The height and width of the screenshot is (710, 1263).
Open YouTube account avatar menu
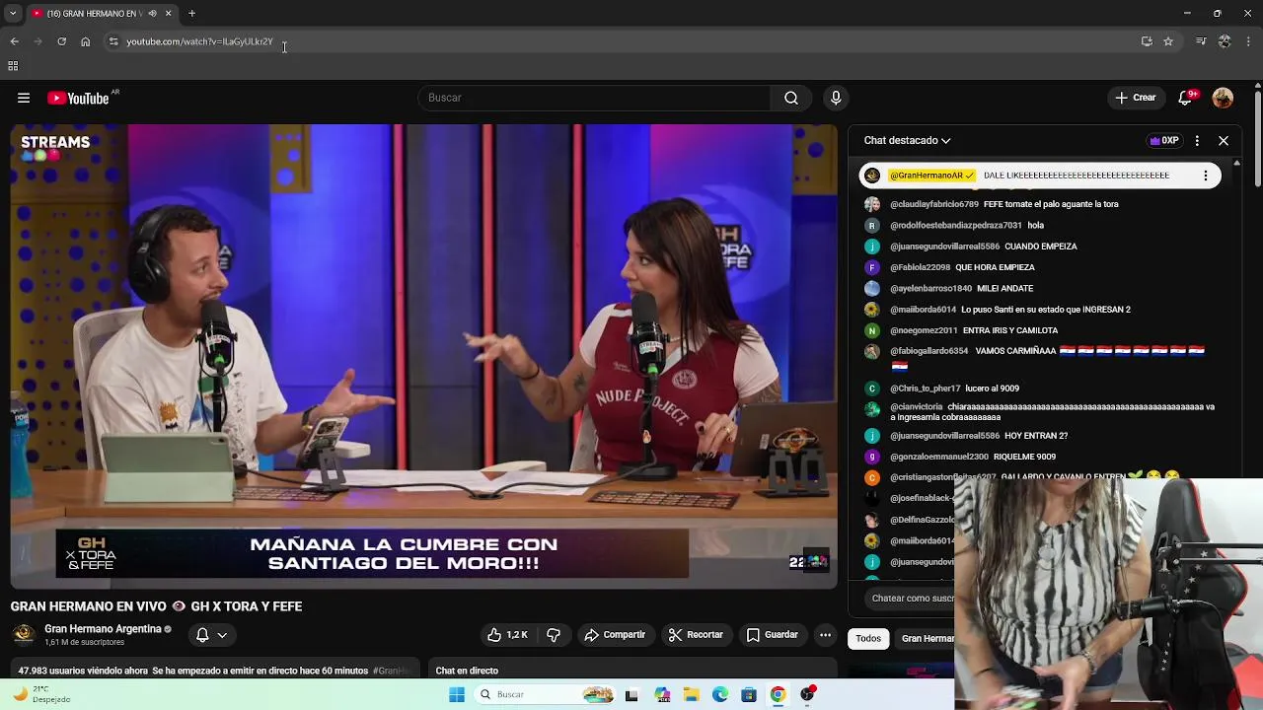click(x=1223, y=98)
